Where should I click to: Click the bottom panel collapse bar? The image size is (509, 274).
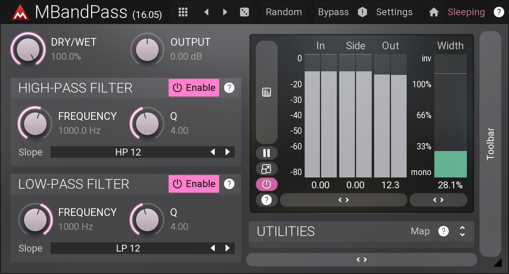(x=362, y=260)
